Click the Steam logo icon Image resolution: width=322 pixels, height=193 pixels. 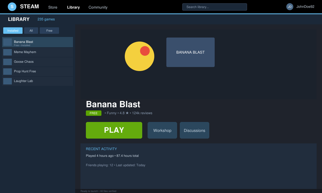click(12, 7)
